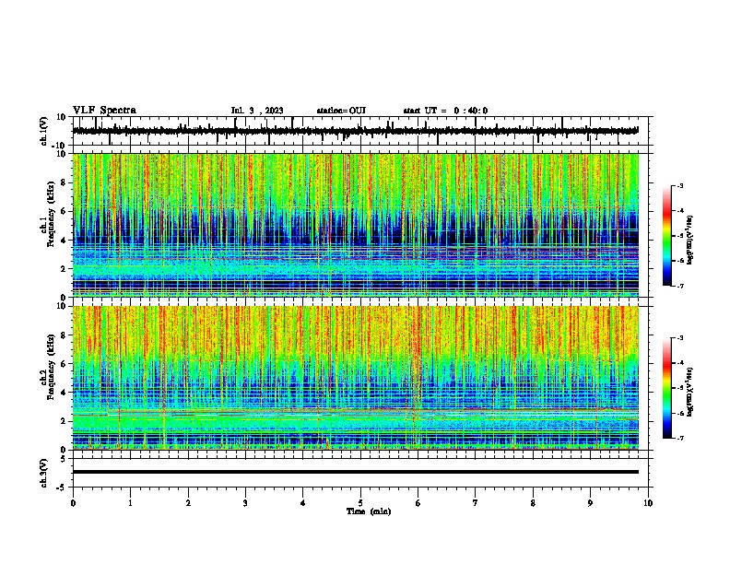
Task: Click time axis tick label "3"
Action: point(245,503)
